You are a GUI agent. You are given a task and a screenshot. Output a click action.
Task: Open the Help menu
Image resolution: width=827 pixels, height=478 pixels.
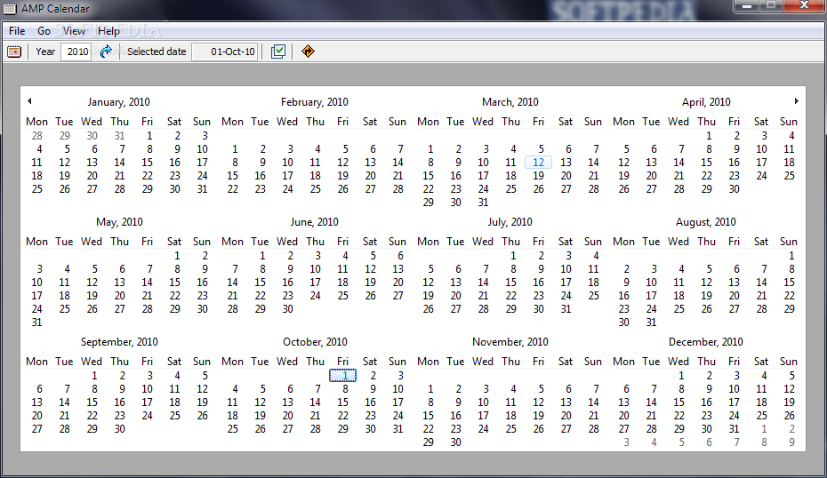click(108, 31)
